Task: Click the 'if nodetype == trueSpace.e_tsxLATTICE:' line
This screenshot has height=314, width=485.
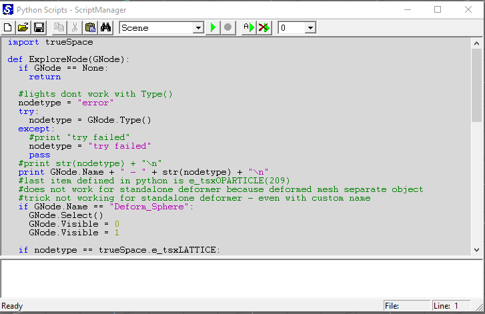Action: (119, 250)
